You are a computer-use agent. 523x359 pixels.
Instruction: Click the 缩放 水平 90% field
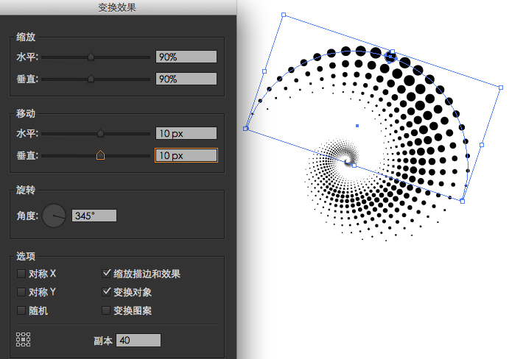186,57
